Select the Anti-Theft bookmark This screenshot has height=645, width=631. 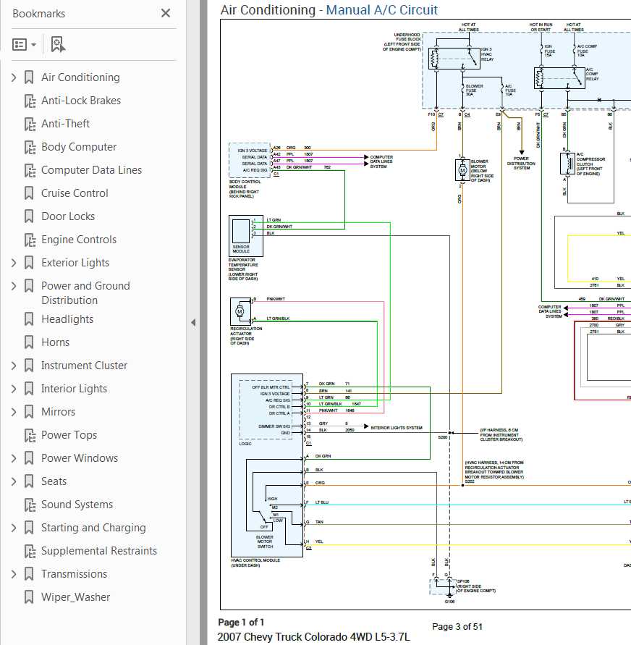click(x=65, y=123)
